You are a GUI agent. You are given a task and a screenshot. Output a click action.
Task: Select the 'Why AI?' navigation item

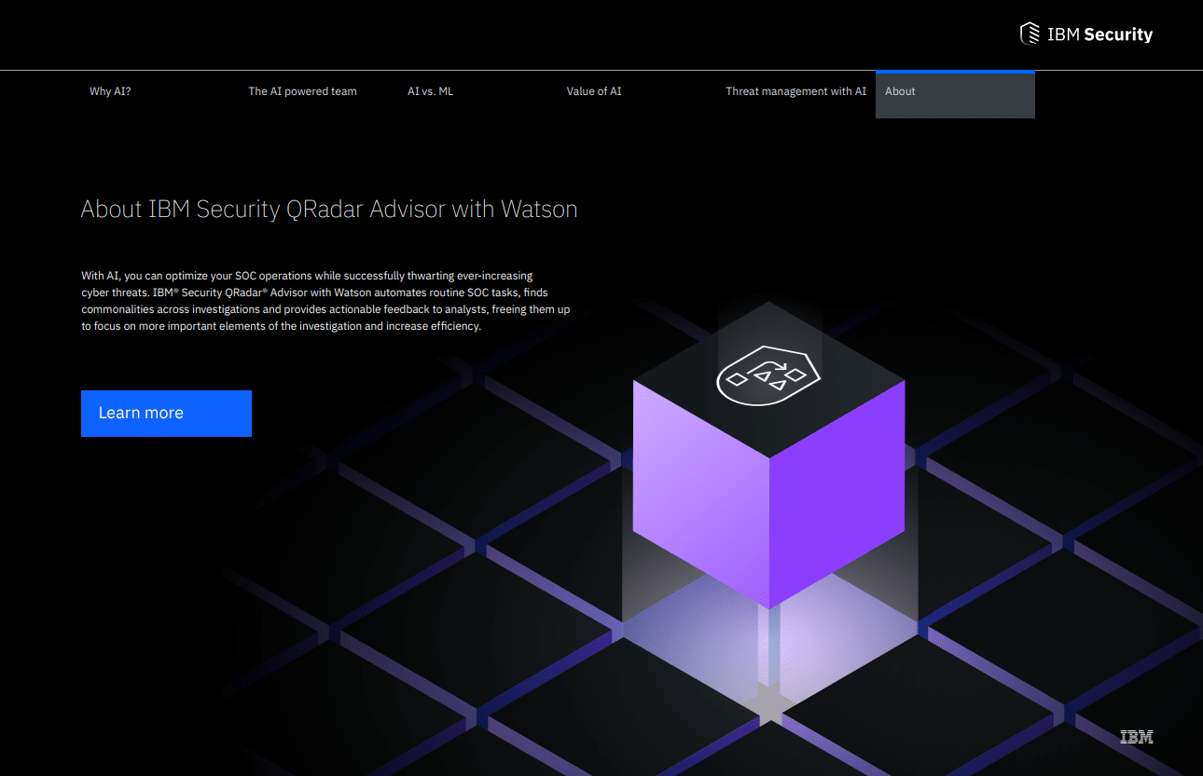pyautogui.click(x=110, y=91)
